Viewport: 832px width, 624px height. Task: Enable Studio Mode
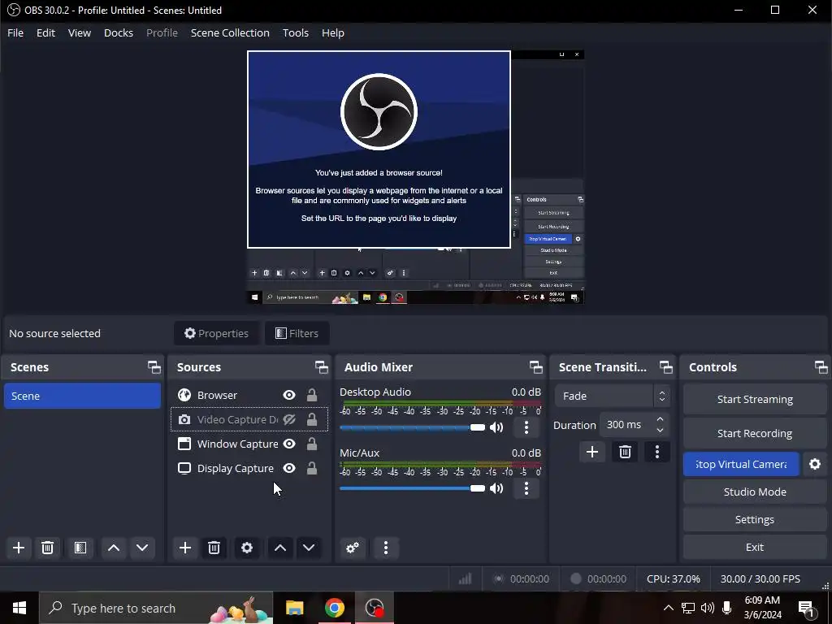755,492
